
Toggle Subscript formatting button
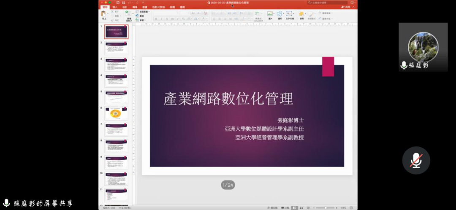[x=183, y=19]
